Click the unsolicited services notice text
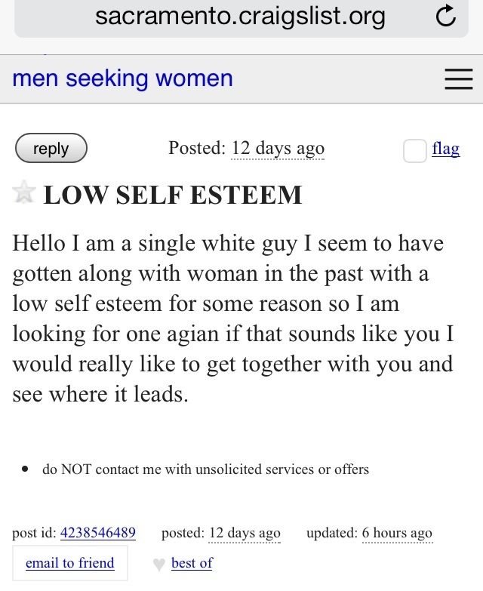 (x=205, y=469)
